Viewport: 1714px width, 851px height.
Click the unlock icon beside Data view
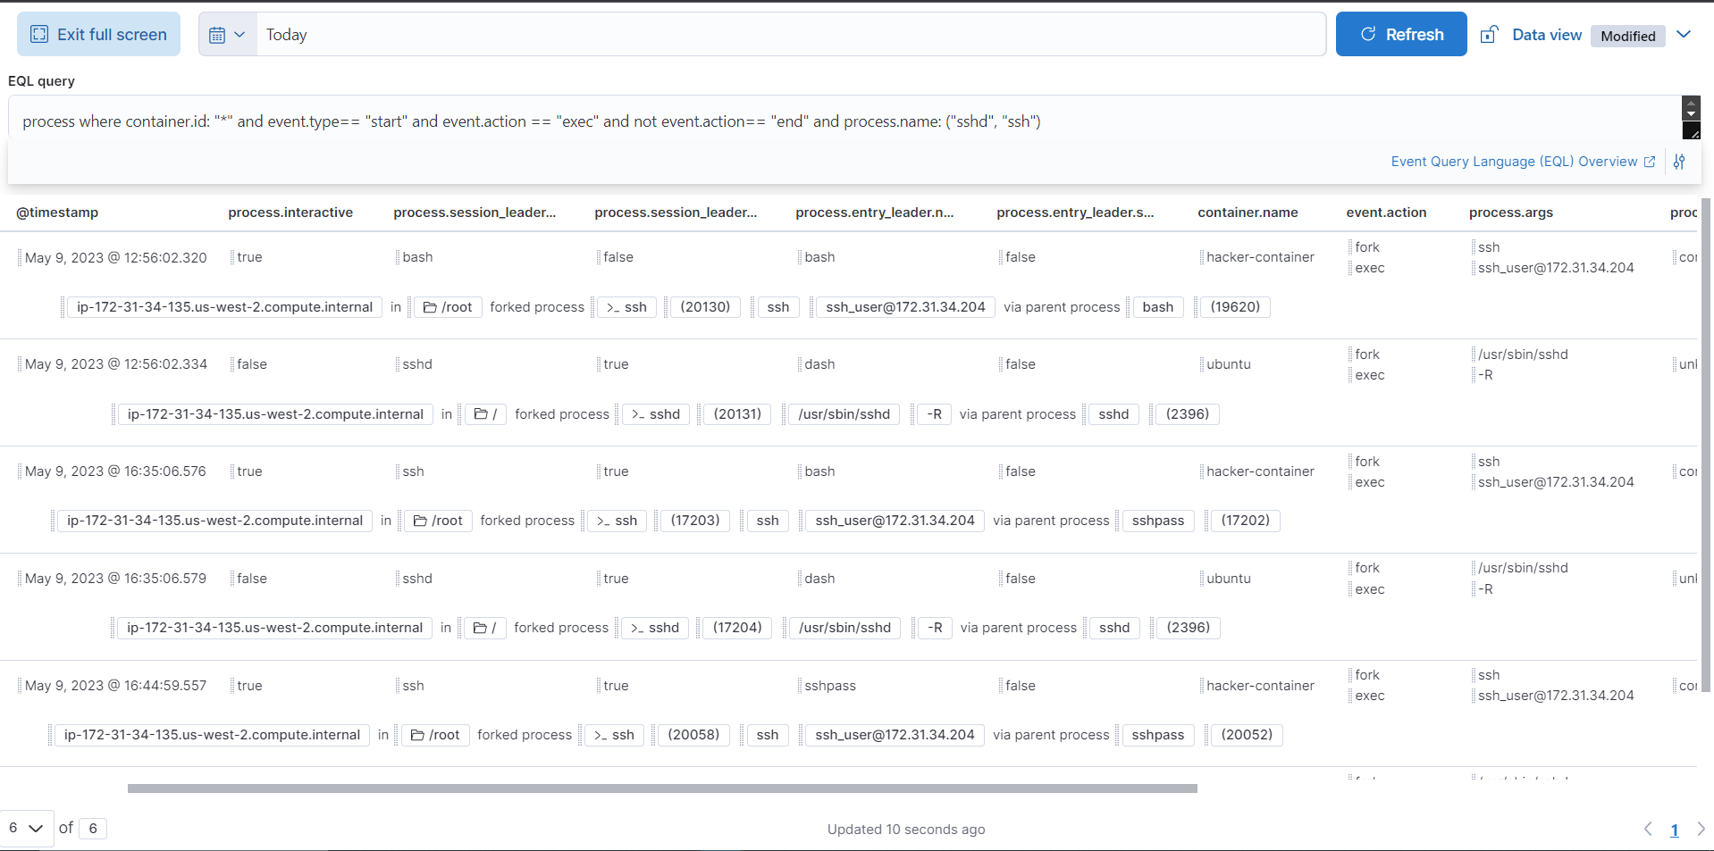coord(1488,34)
